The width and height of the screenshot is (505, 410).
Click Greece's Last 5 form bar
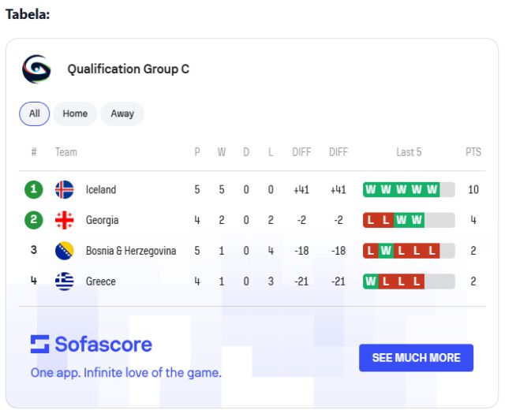pyautogui.click(x=409, y=281)
